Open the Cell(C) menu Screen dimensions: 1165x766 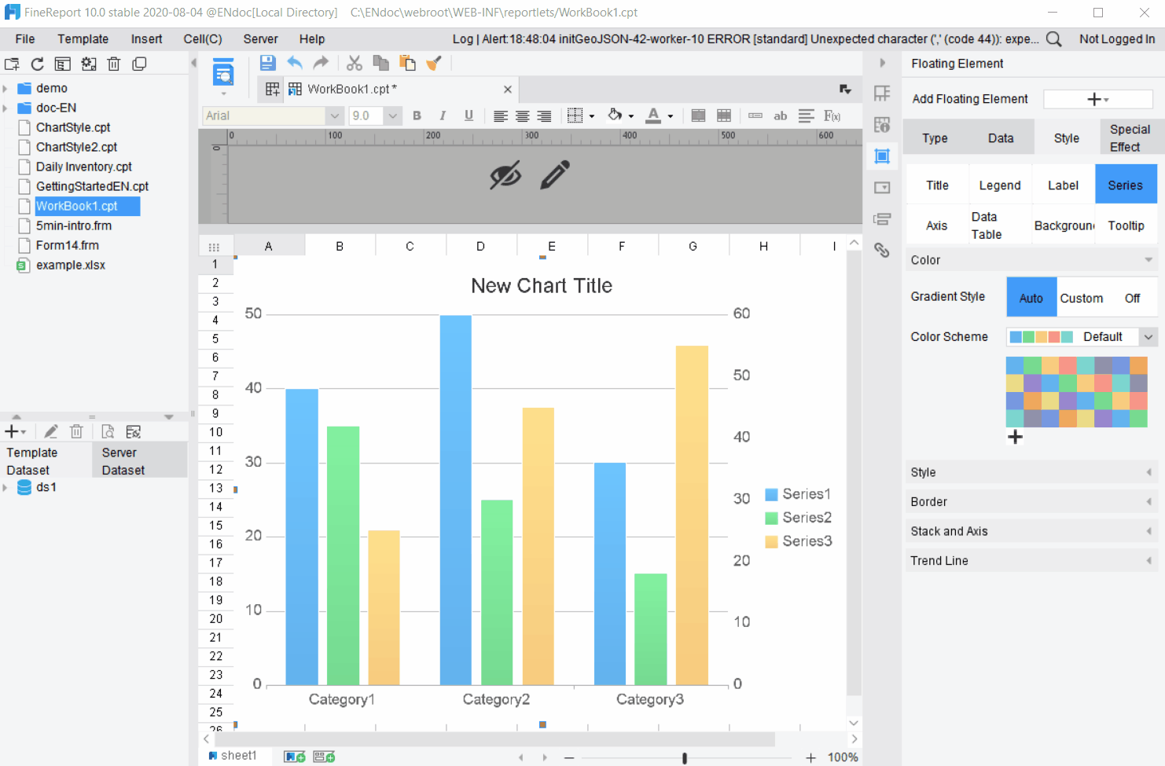[203, 39]
